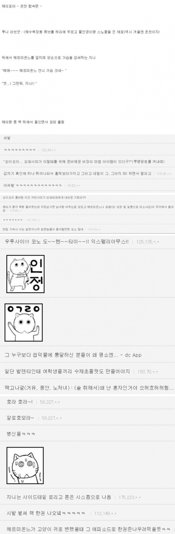The image size is (175, 534).
Task: Click the IP label 125.135.*.*
Action: click(148, 242)
